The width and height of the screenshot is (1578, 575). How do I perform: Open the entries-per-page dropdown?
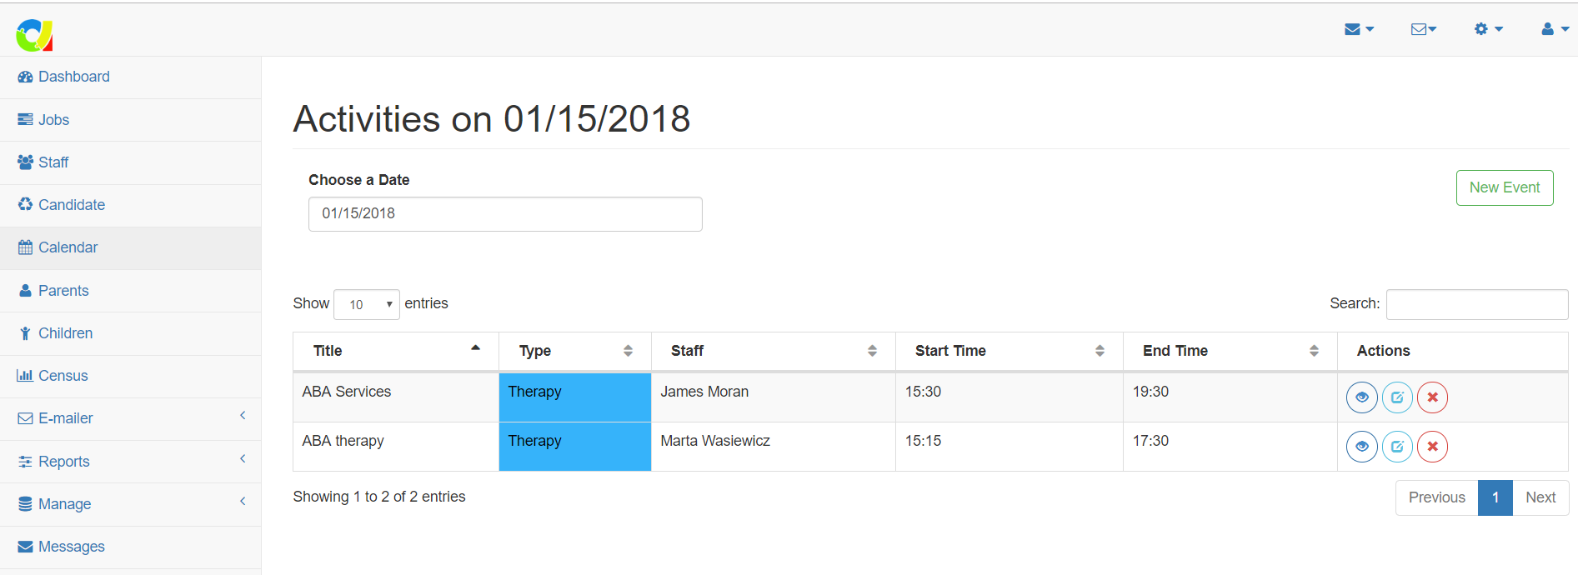[367, 304]
